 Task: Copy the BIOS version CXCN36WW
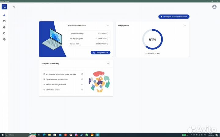(x=107, y=44)
